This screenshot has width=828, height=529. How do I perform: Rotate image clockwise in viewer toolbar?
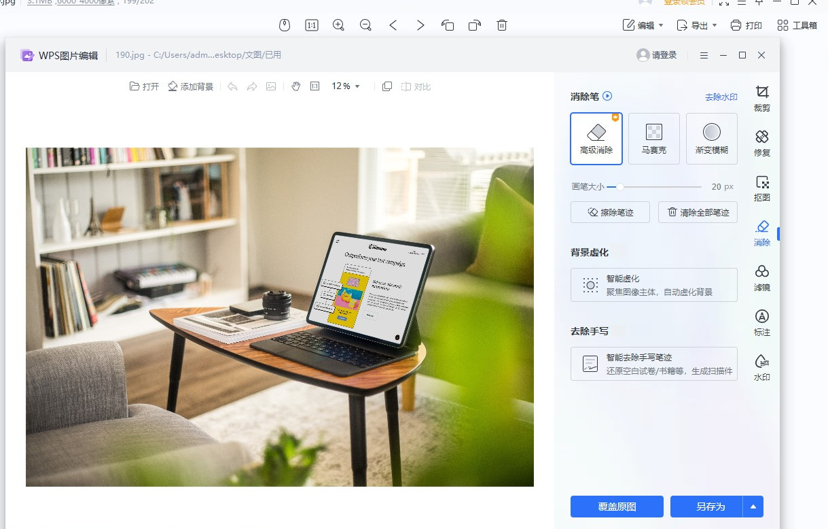[475, 25]
